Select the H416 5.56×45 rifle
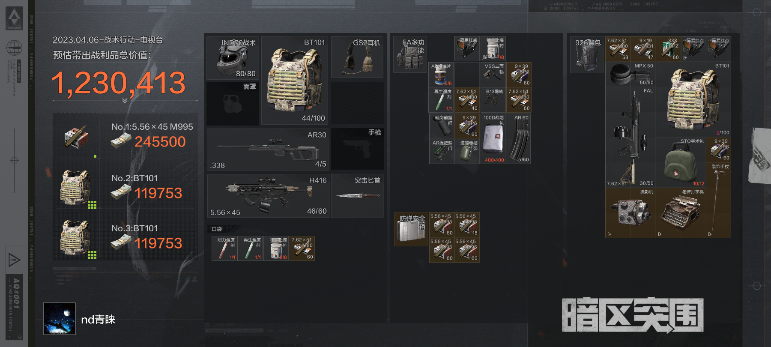 pyautogui.click(x=268, y=195)
